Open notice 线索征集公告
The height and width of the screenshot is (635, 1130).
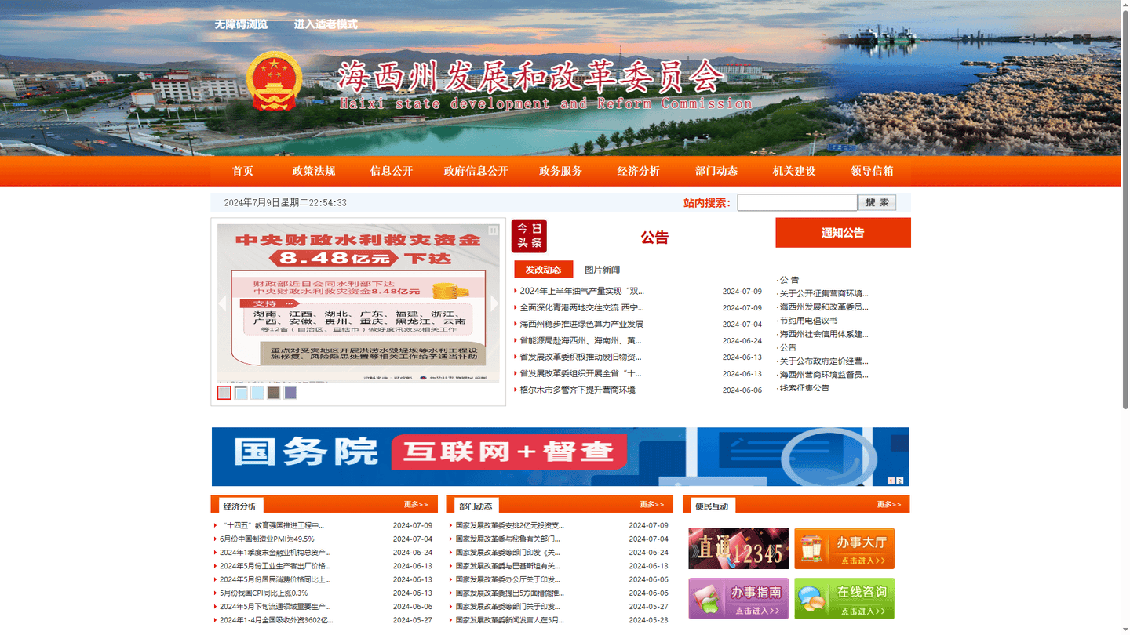804,388
